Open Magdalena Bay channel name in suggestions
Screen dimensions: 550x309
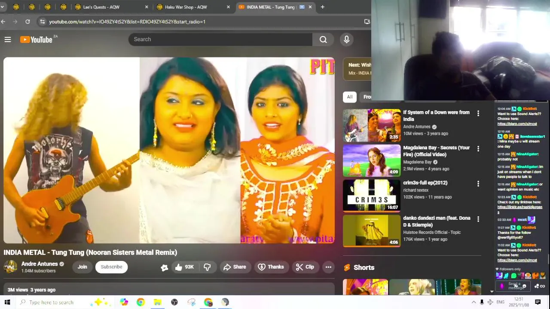click(417, 162)
